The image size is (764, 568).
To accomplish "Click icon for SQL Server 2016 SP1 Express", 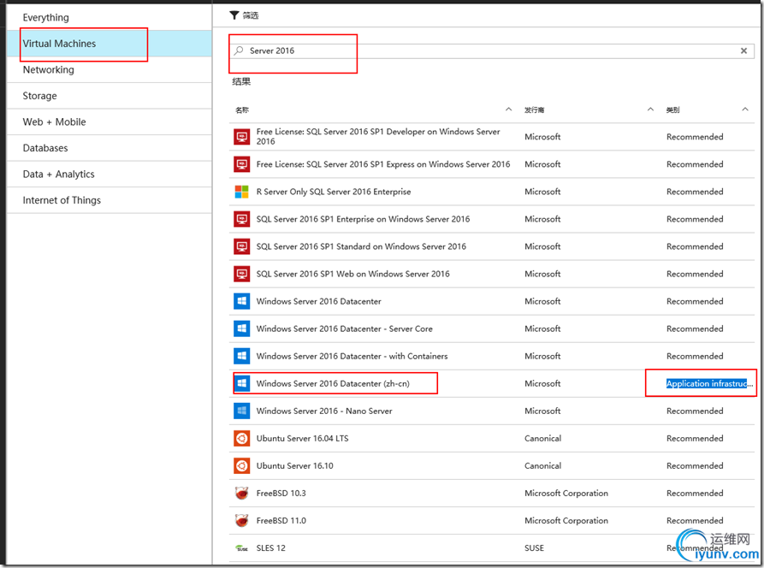I will pyautogui.click(x=241, y=164).
